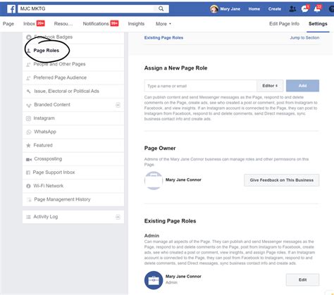Click the Page Owner name Mary Jane Connor
Image resolution: width=334 pixels, height=295 pixels.
(183, 180)
